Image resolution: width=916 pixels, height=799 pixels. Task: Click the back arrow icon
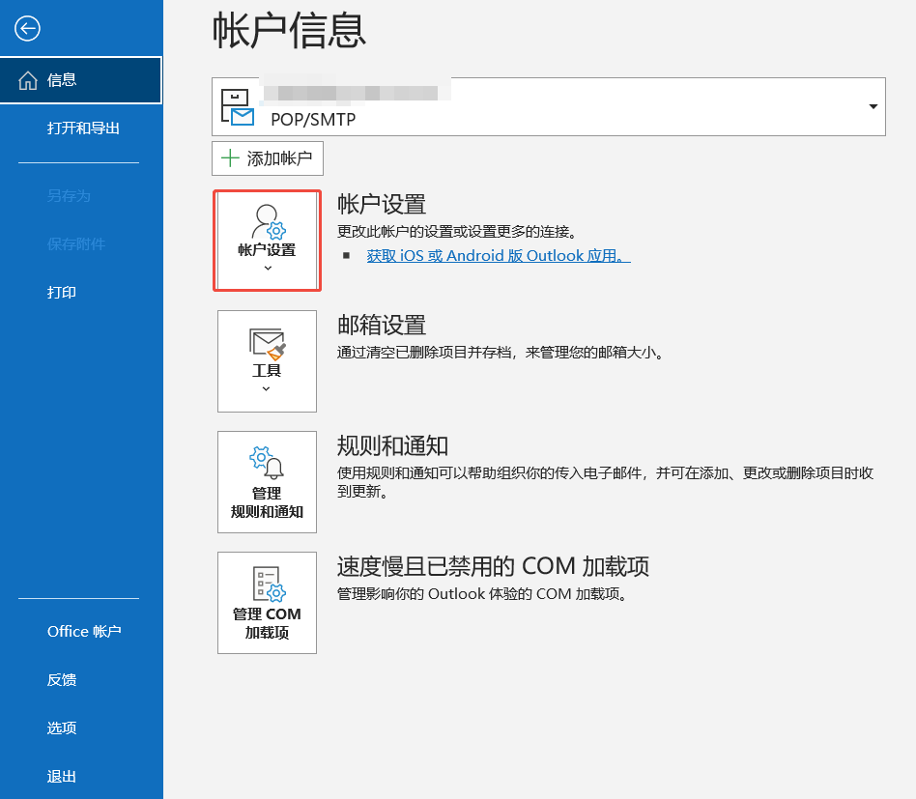(27, 29)
